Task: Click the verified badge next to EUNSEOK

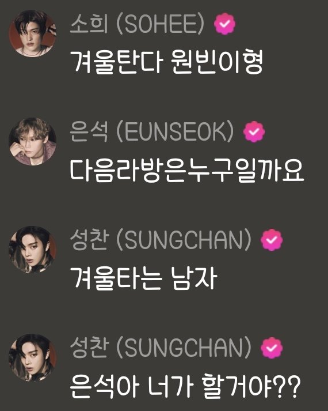Action: click(x=254, y=132)
